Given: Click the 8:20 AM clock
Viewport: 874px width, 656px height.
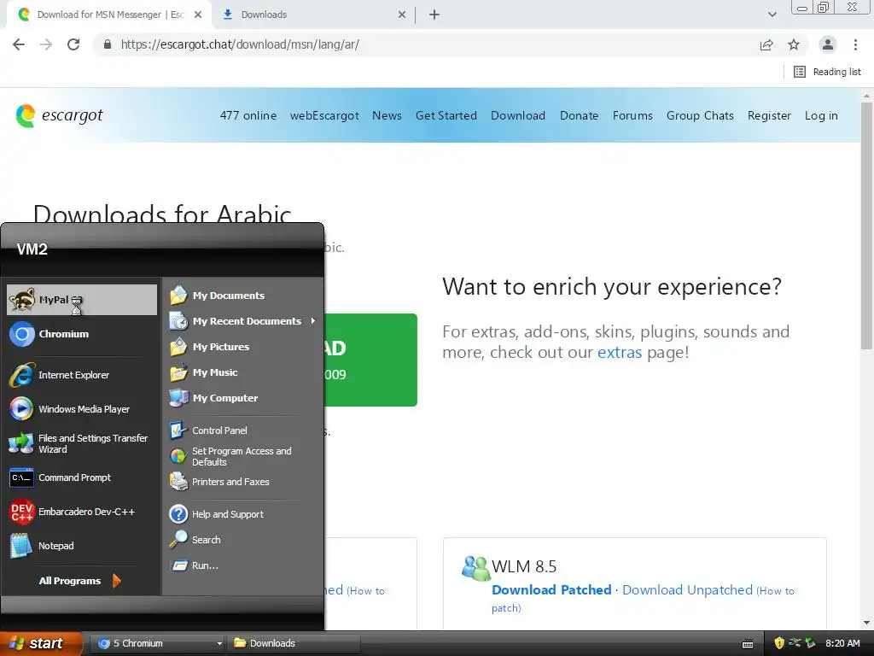Looking at the screenshot, I should point(842,643).
